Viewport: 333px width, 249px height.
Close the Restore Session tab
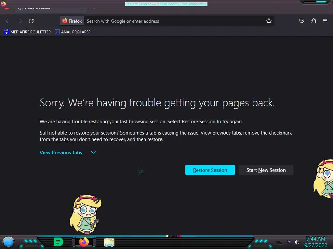[82, 8]
